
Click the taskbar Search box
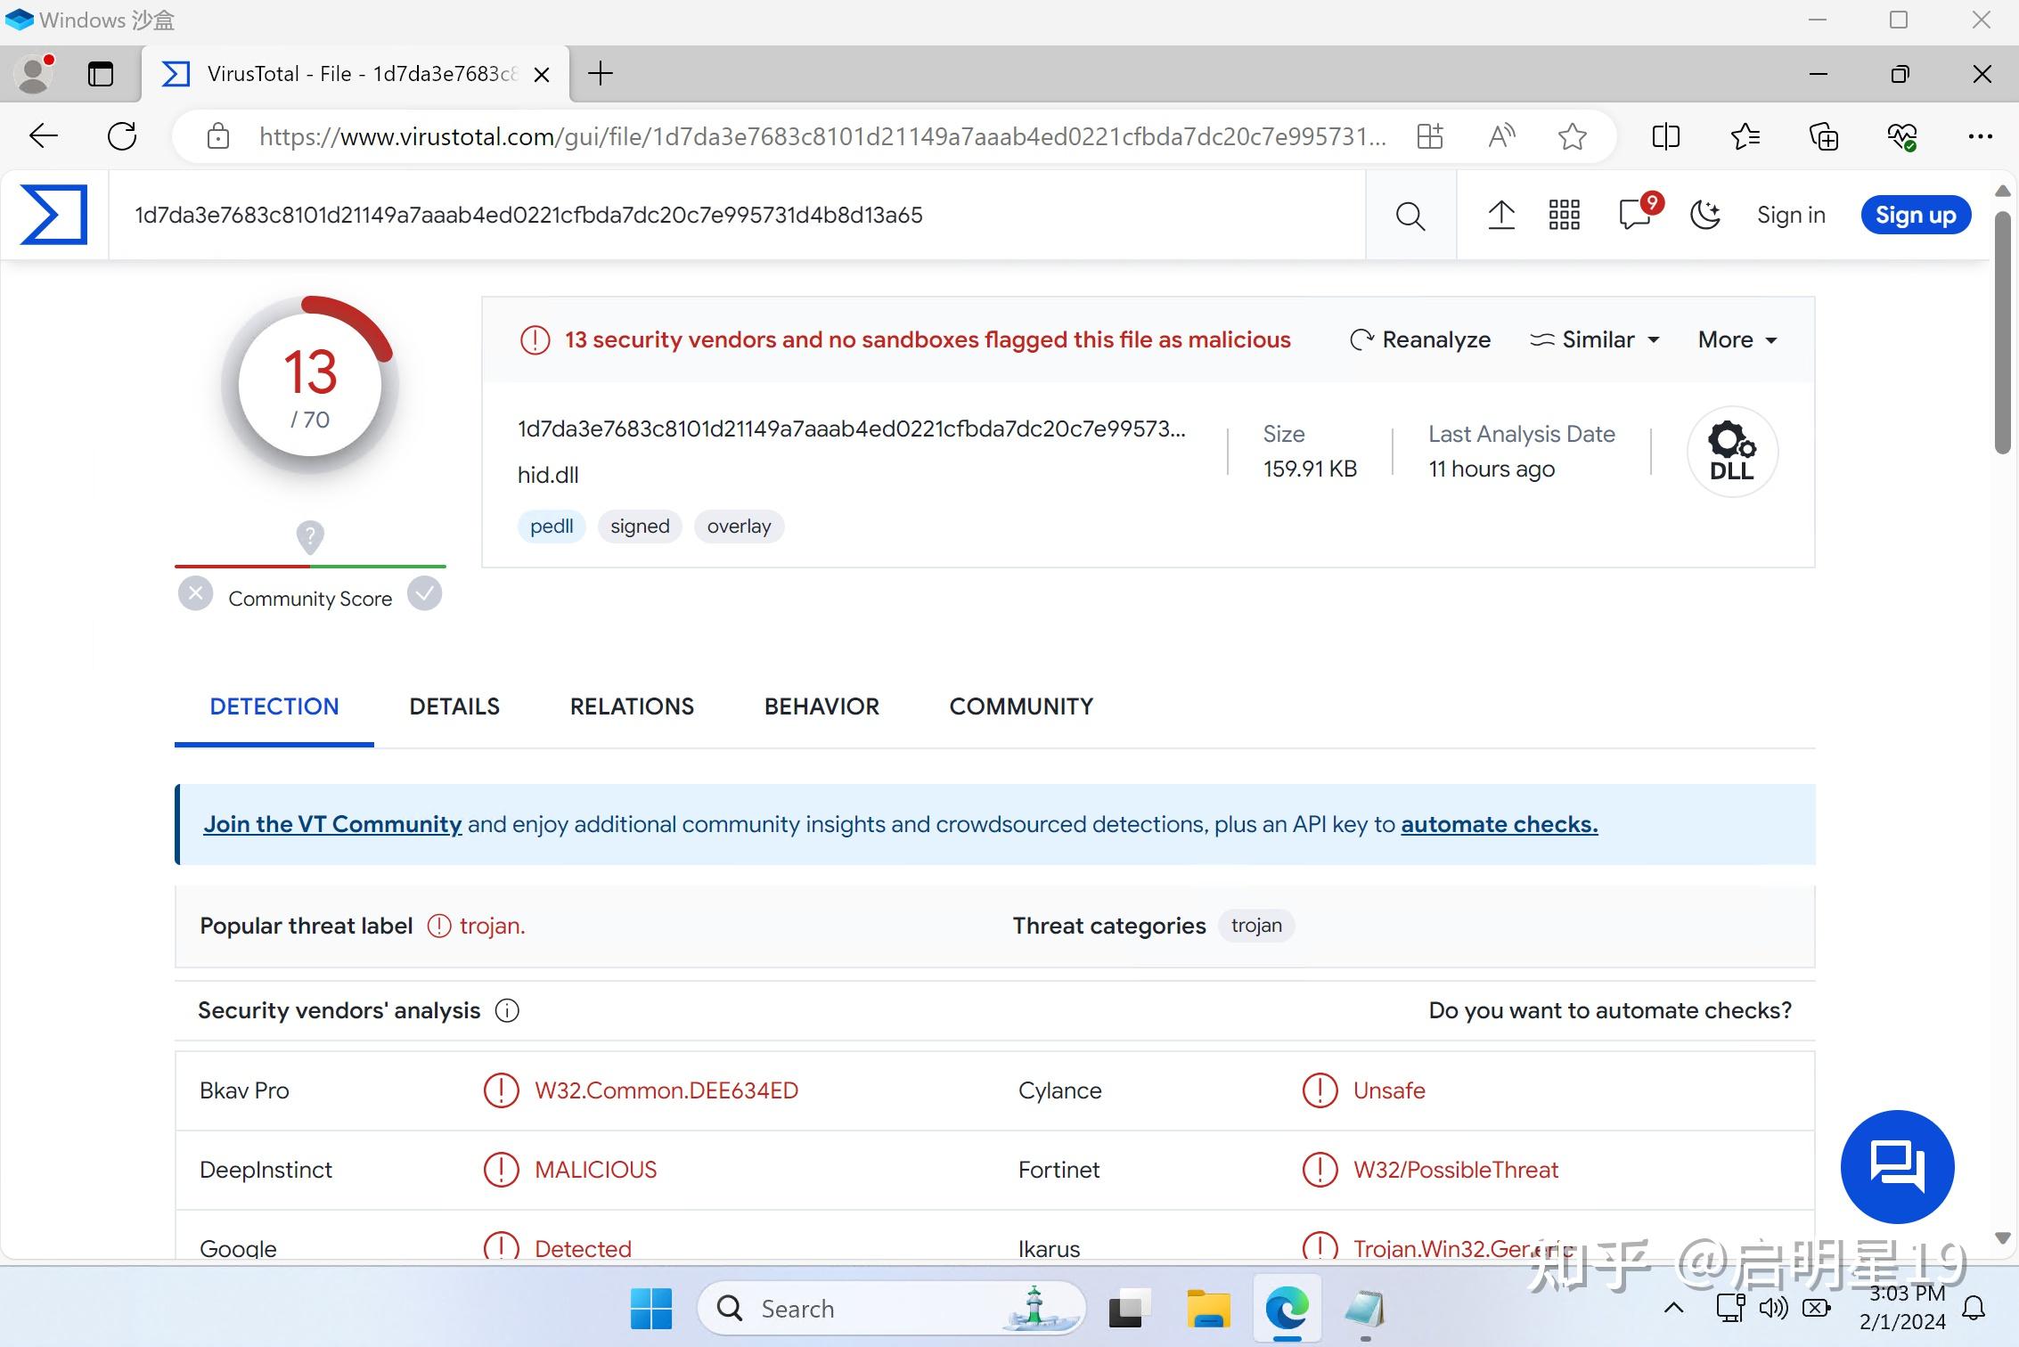[x=892, y=1308]
